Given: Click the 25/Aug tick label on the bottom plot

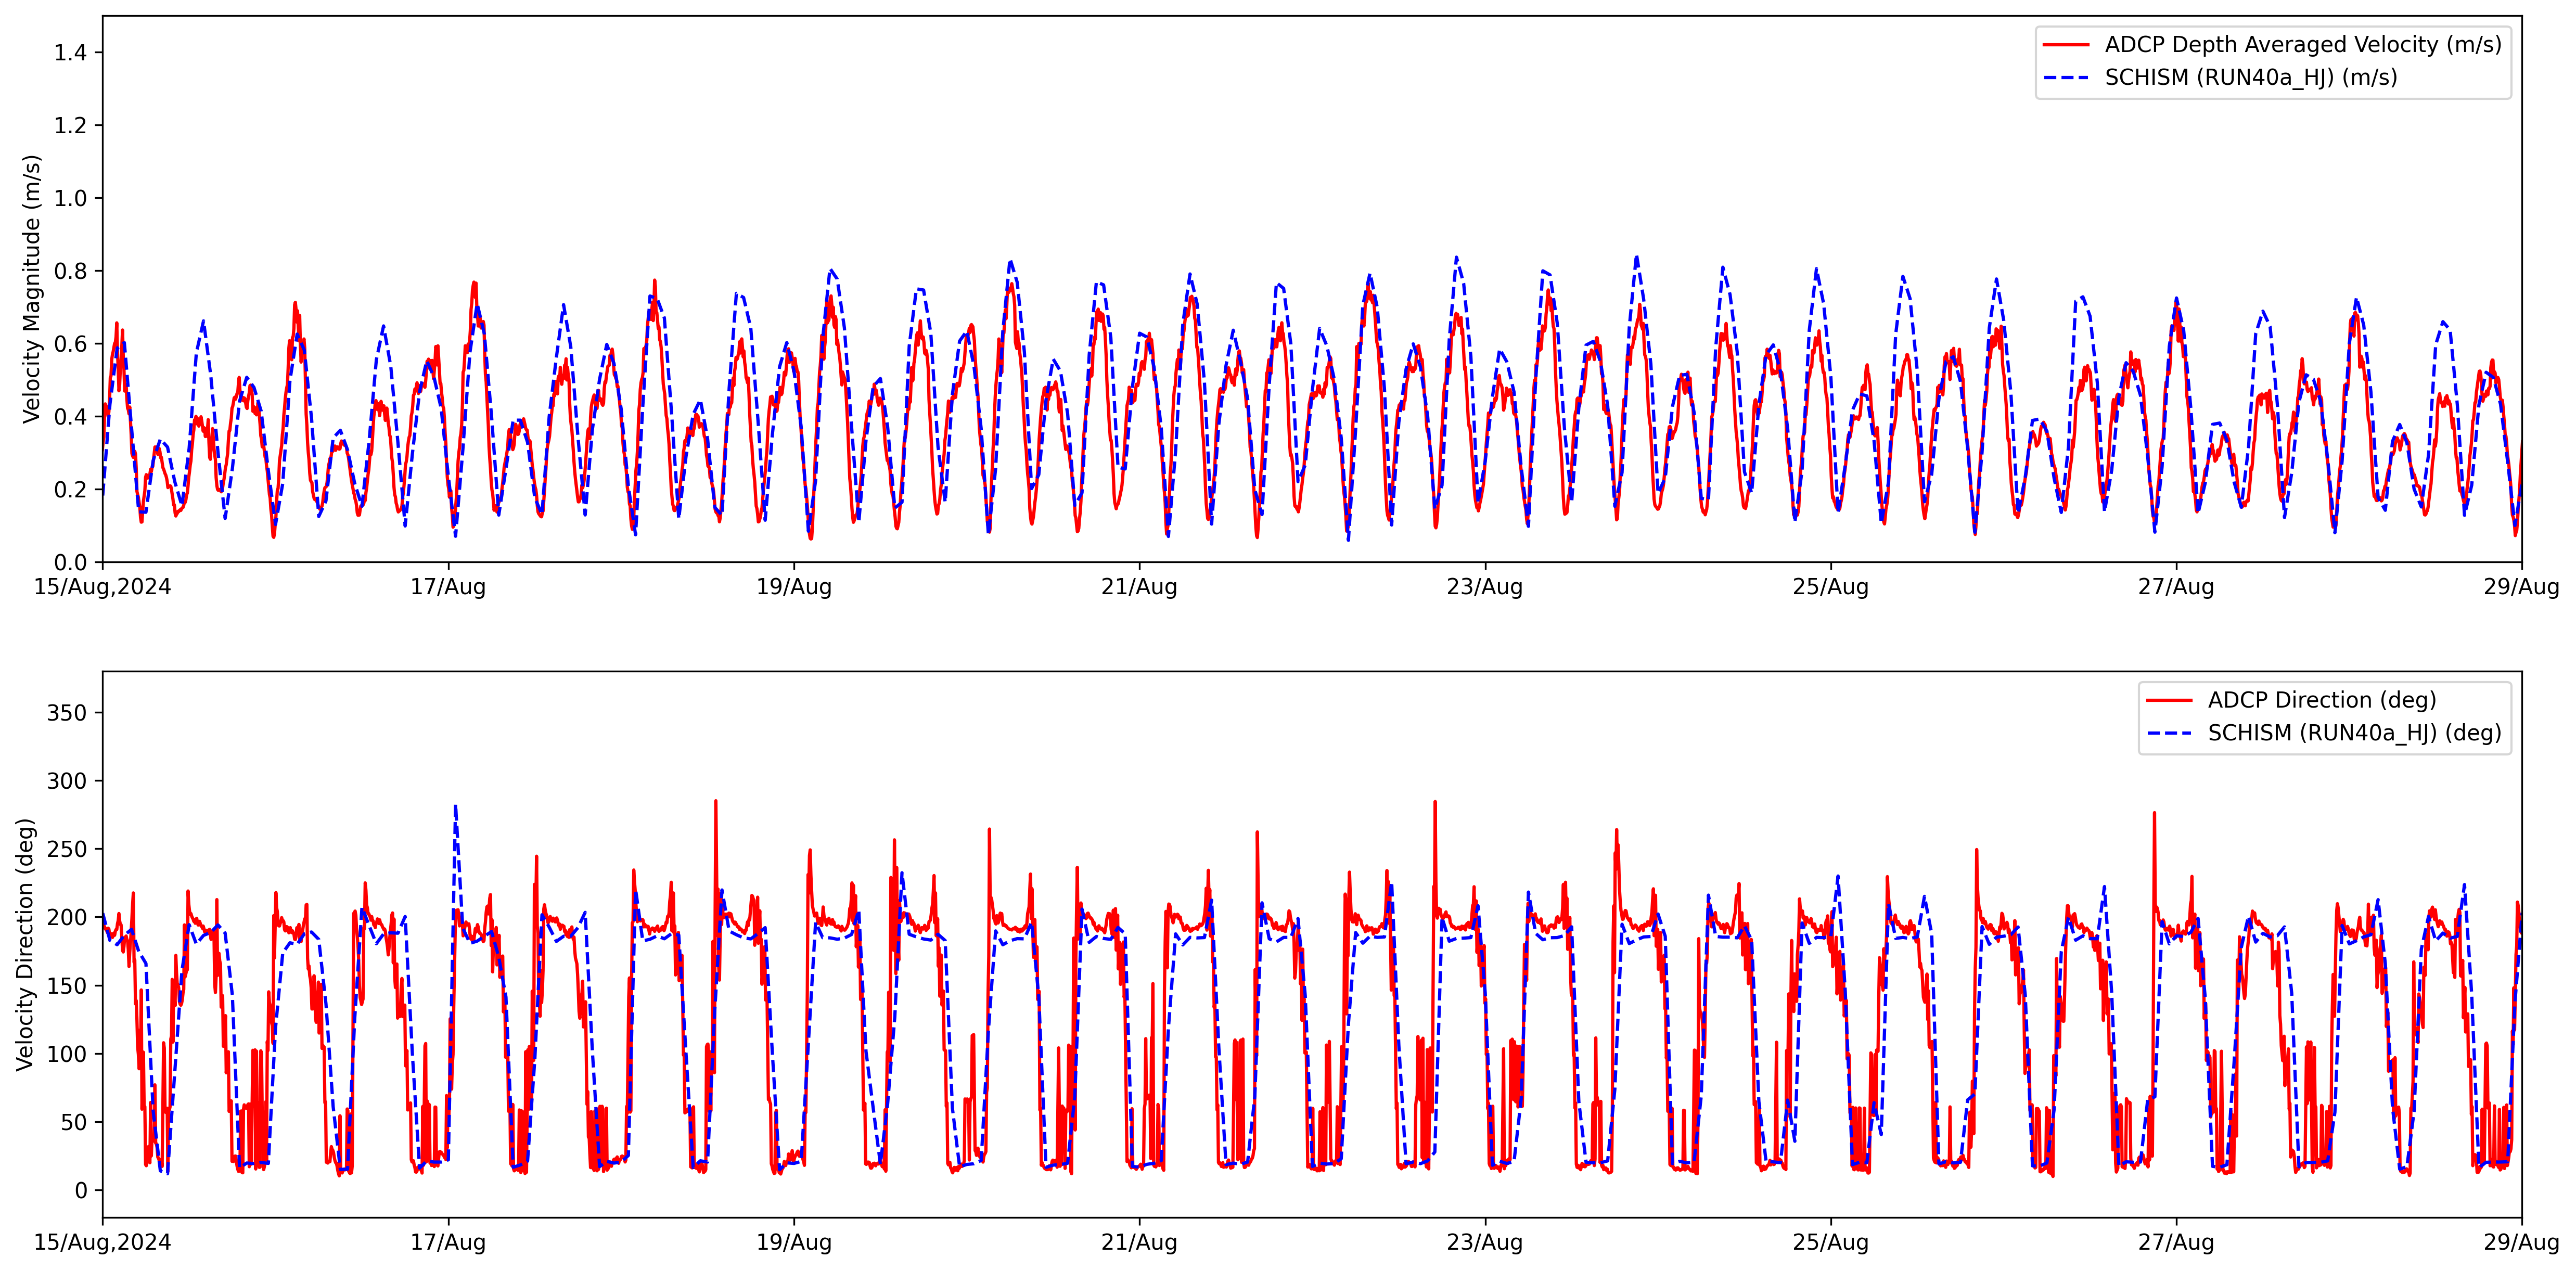Looking at the screenshot, I should point(1830,1243).
